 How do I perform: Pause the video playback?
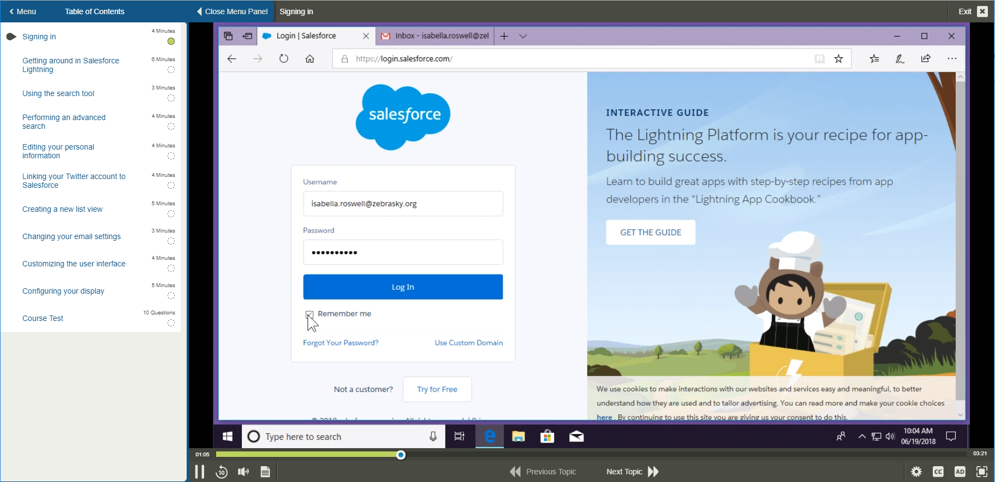coord(200,472)
